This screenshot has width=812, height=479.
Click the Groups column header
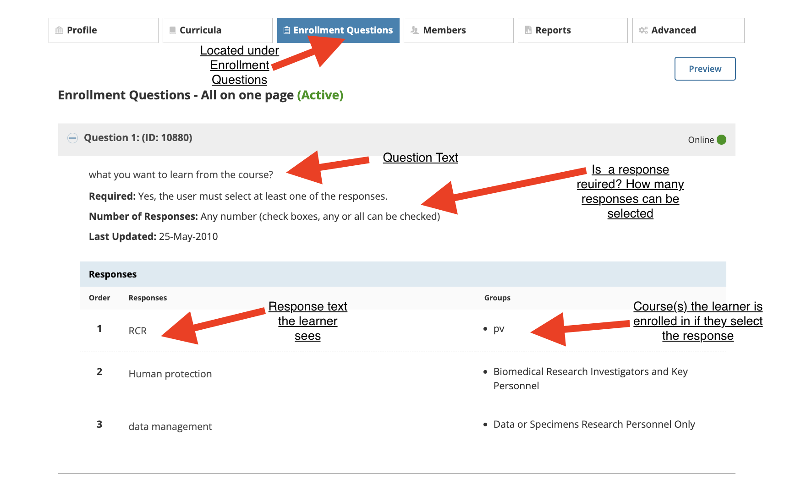(497, 298)
